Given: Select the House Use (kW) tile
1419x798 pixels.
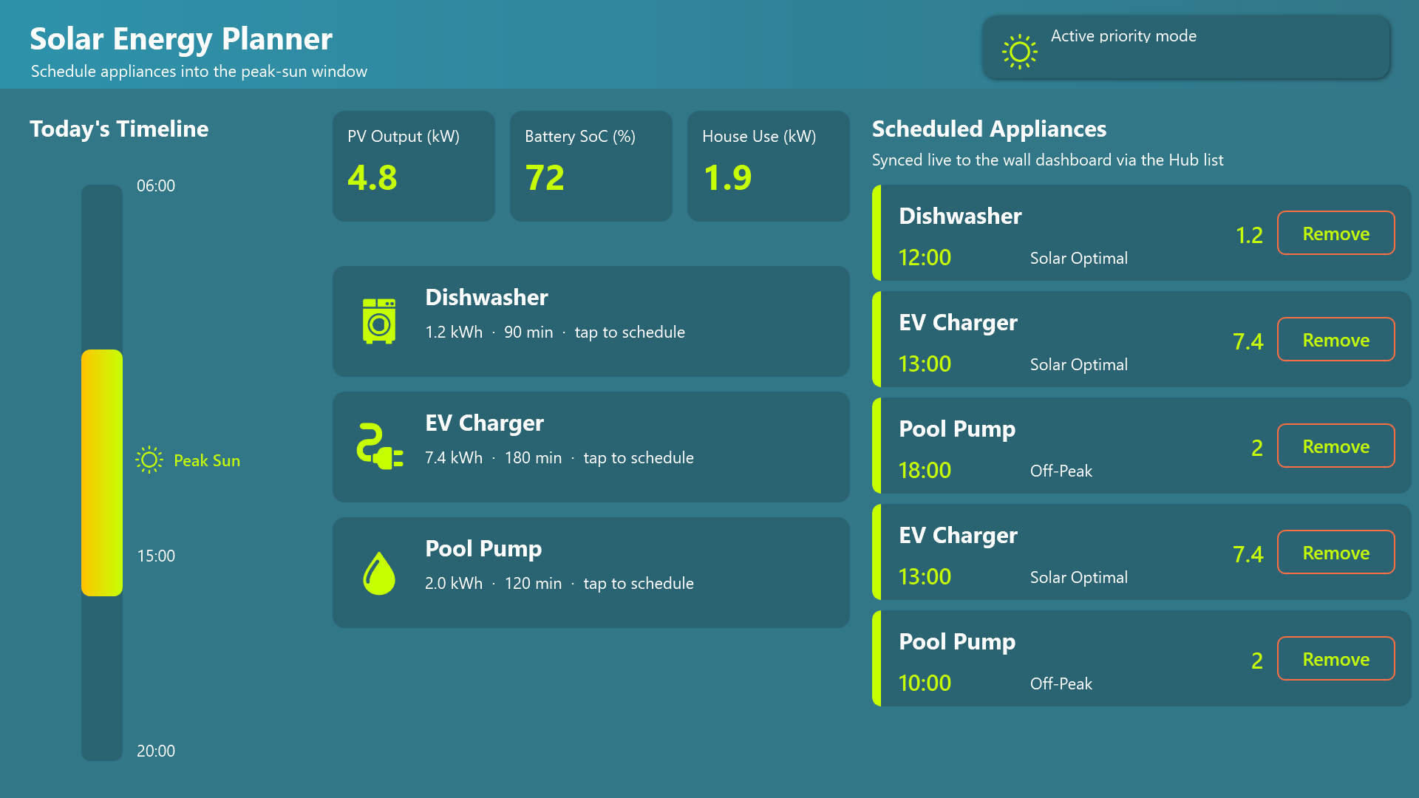Looking at the screenshot, I should coord(769,166).
